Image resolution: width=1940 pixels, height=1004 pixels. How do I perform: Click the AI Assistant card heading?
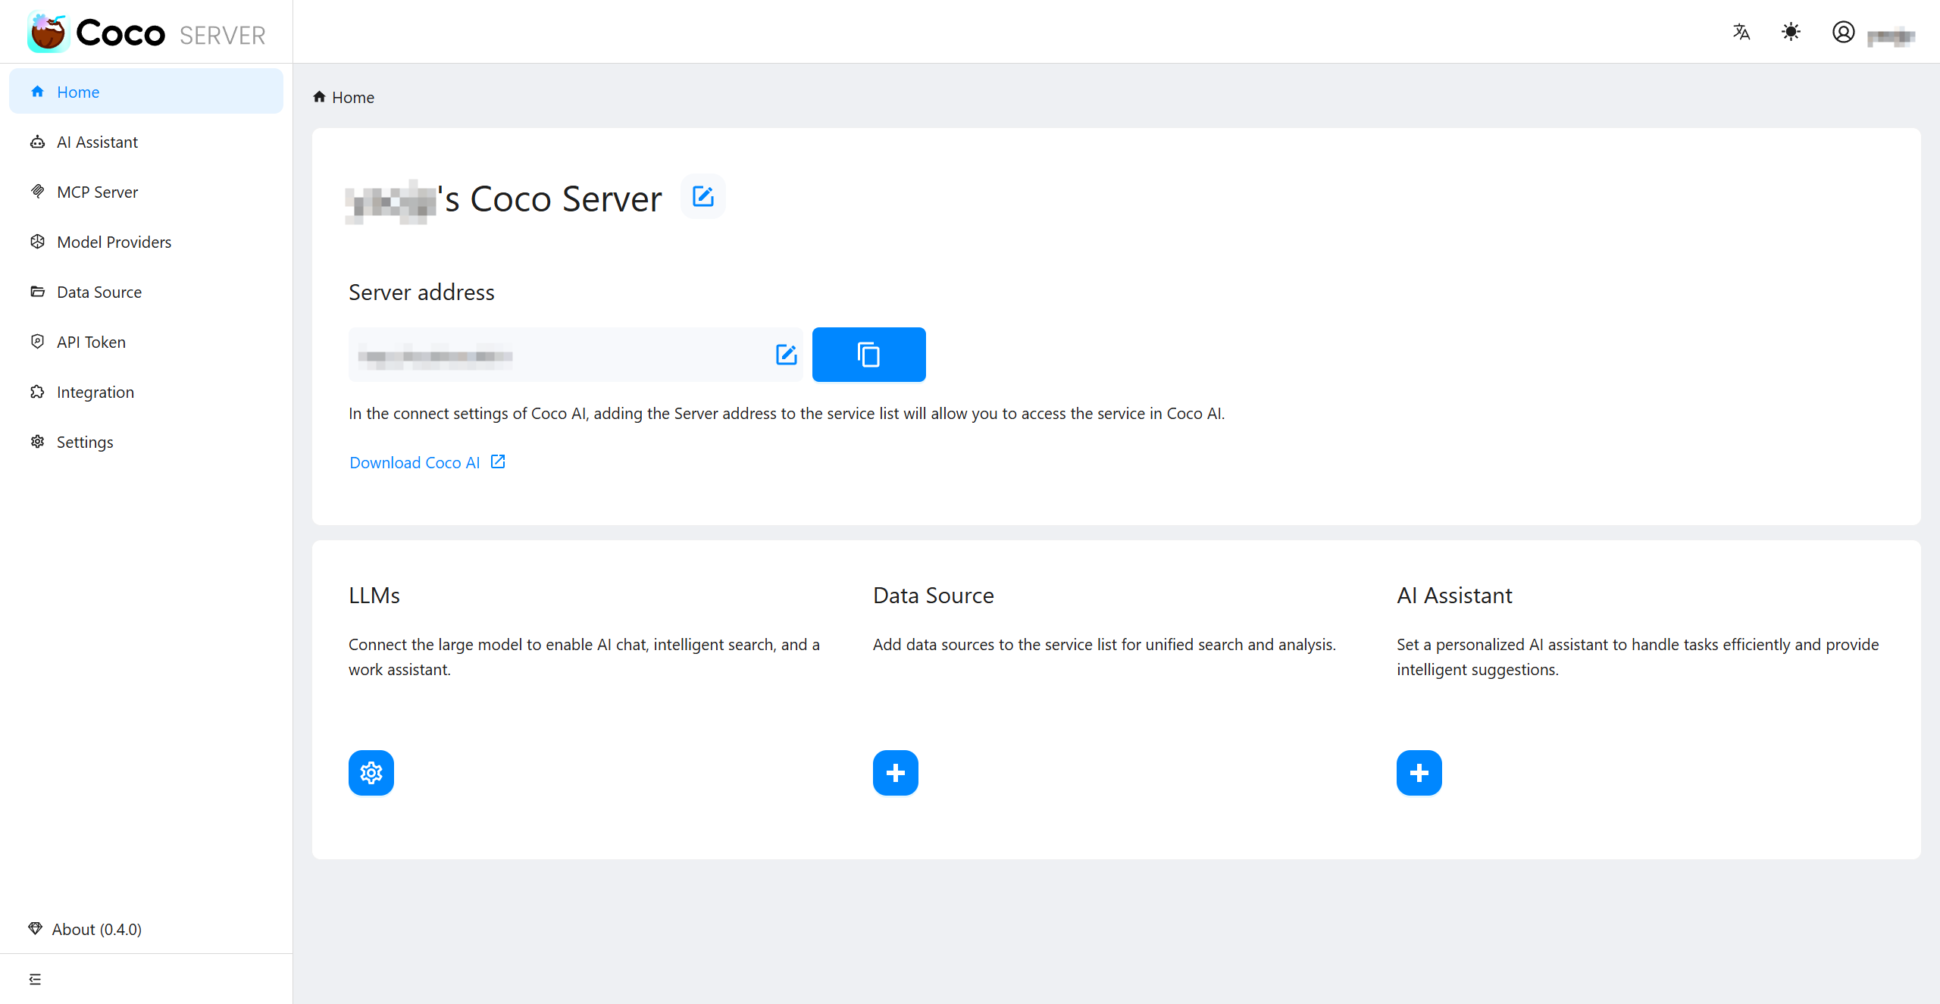[1454, 596]
